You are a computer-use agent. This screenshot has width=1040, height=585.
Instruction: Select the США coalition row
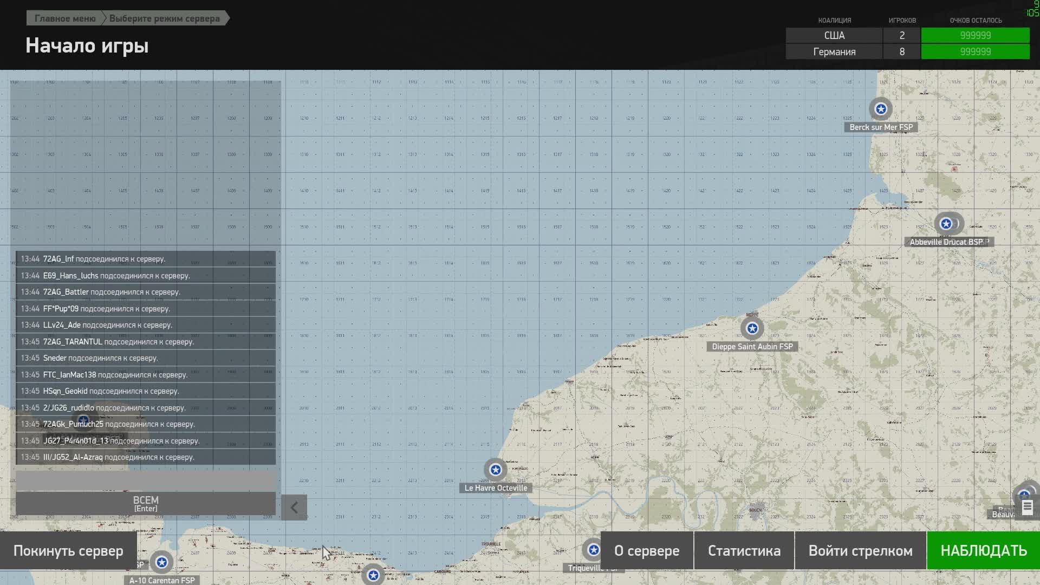tap(834, 36)
